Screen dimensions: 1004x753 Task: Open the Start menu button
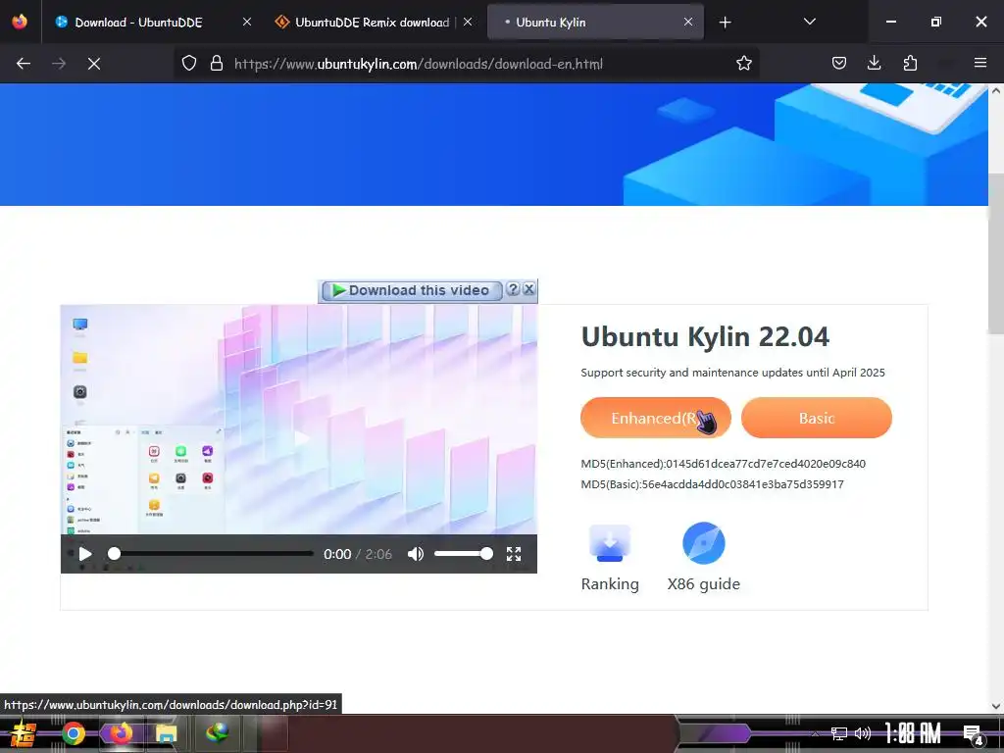coord(24,733)
